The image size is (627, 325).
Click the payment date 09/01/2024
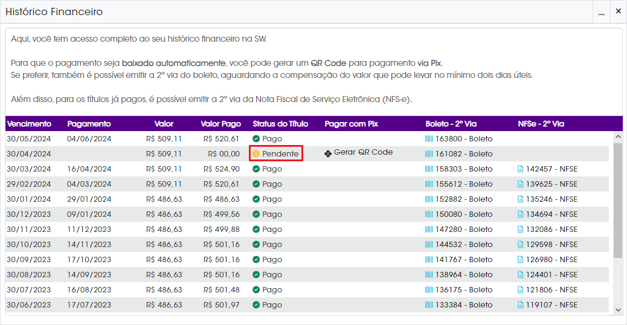coord(89,214)
